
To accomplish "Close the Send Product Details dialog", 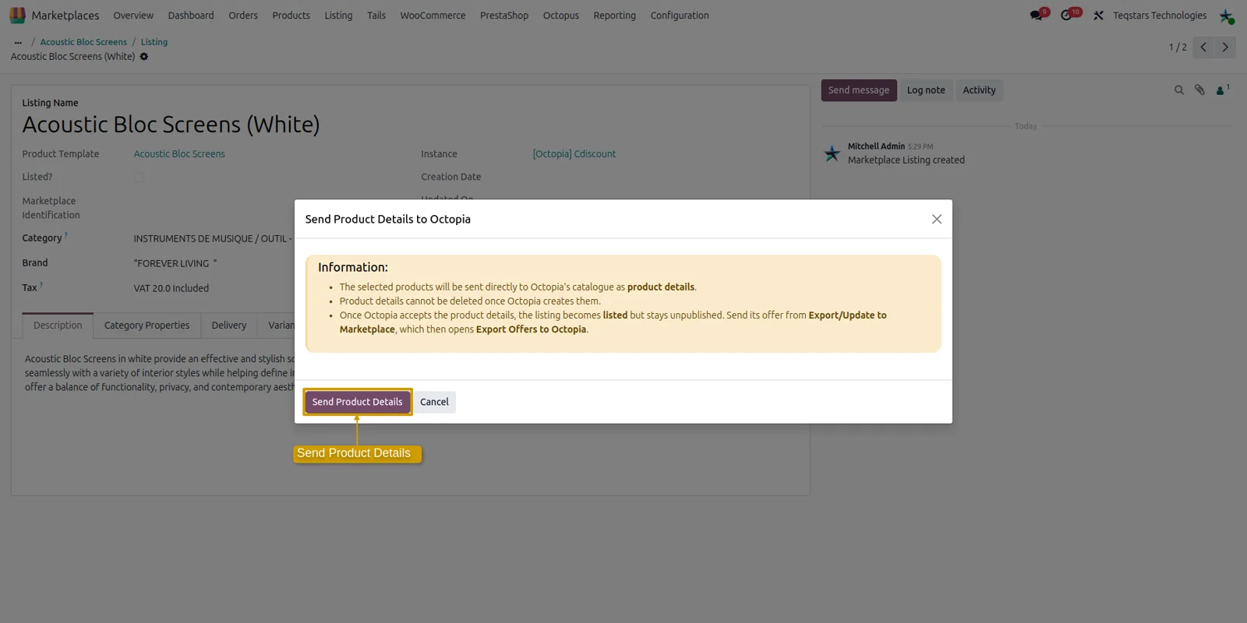I will coord(937,220).
